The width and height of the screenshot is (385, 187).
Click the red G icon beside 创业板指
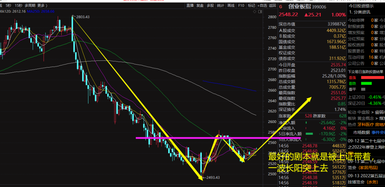281,6
